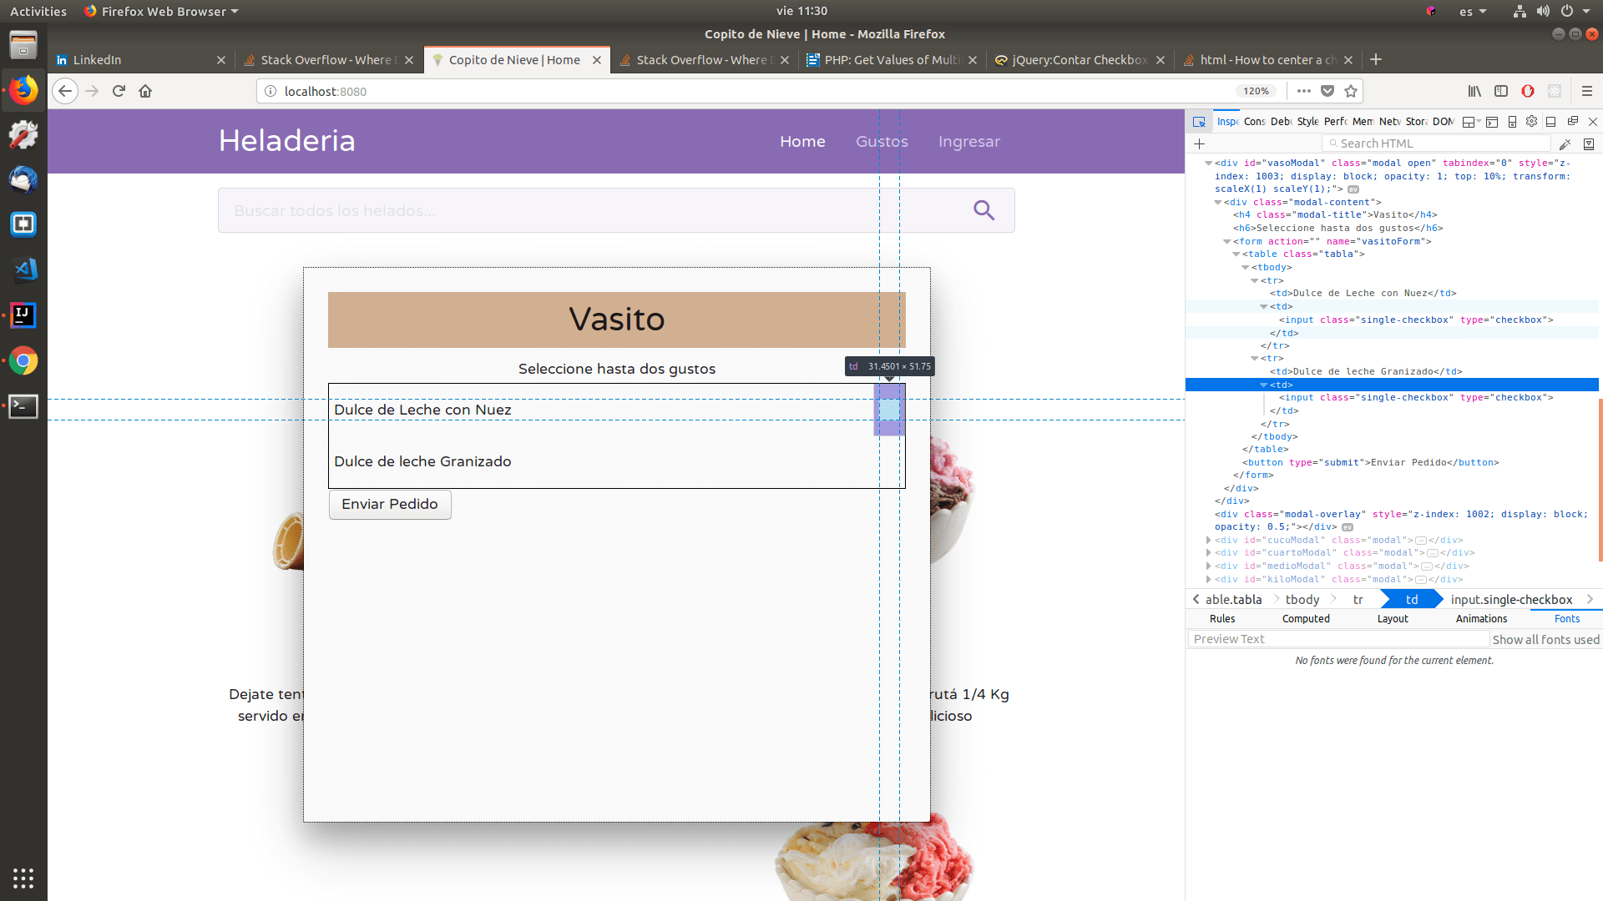Reload the localhost page
This screenshot has height=901, width=1603.
(x=119, y=91)
